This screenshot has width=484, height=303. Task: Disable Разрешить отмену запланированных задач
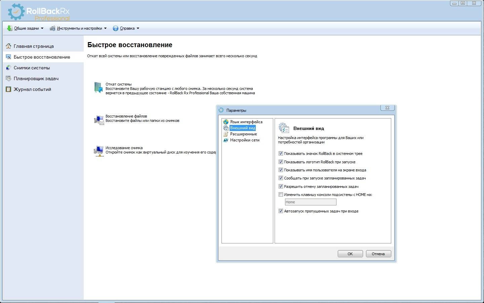pyautogui.click(x=281, y=187)
